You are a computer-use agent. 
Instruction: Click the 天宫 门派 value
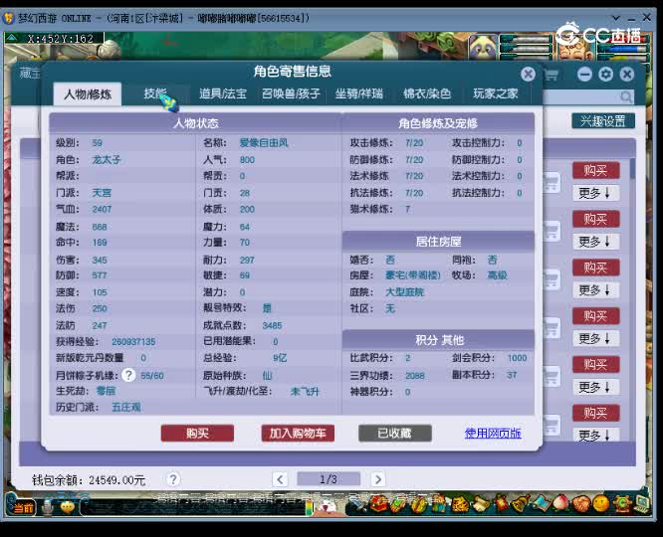point(102,193)
